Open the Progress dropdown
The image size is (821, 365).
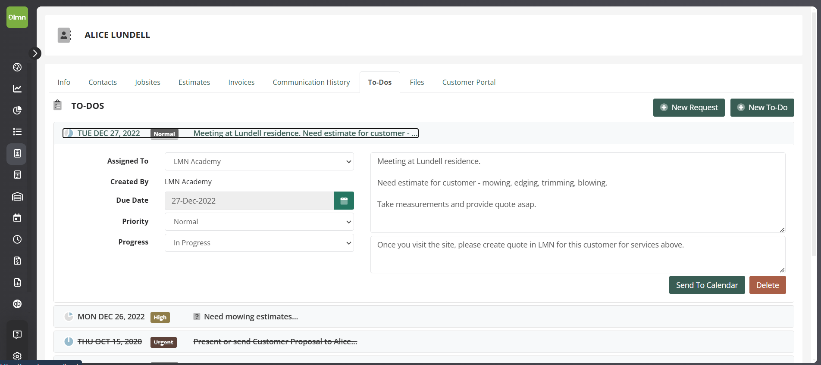point(259,243)
